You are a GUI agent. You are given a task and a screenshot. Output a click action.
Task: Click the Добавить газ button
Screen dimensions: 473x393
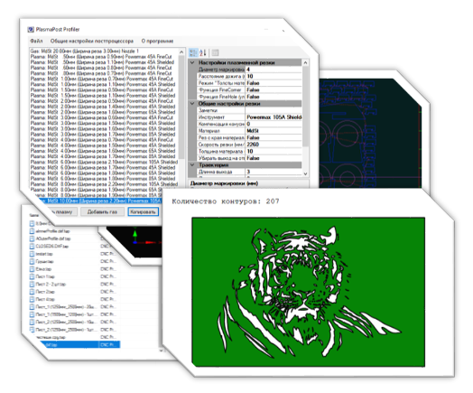(x=102, y=211)
